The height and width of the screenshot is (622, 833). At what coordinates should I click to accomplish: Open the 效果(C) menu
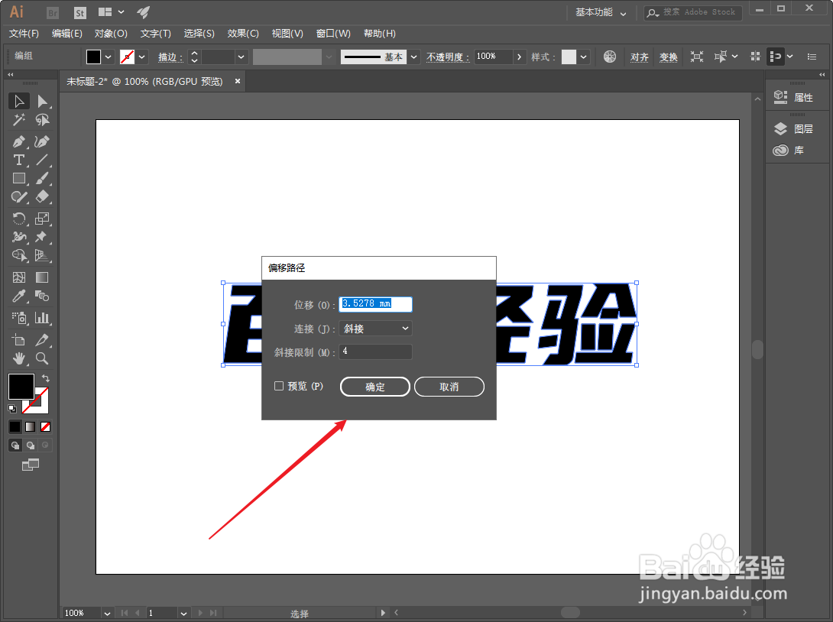click(x=243, y=34)
